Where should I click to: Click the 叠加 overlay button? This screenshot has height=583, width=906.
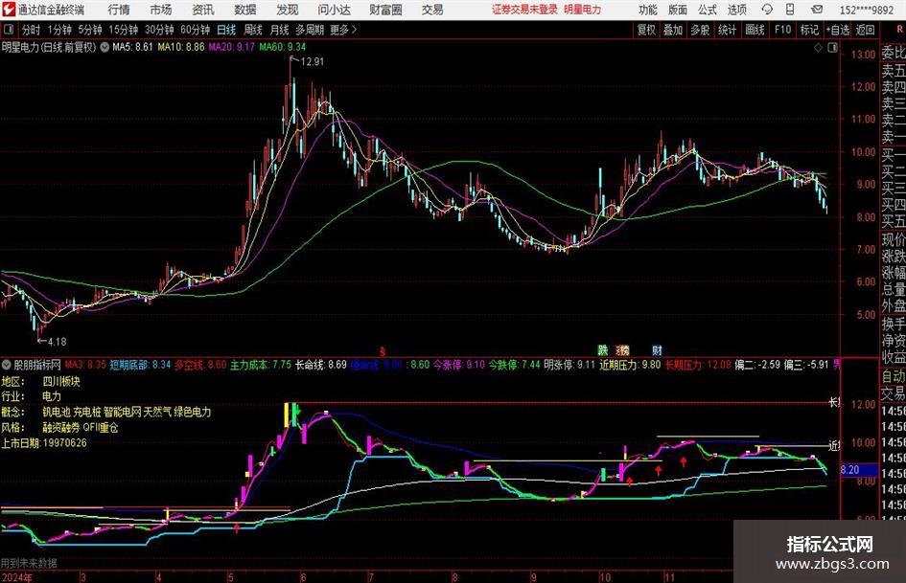pos(673,30)
